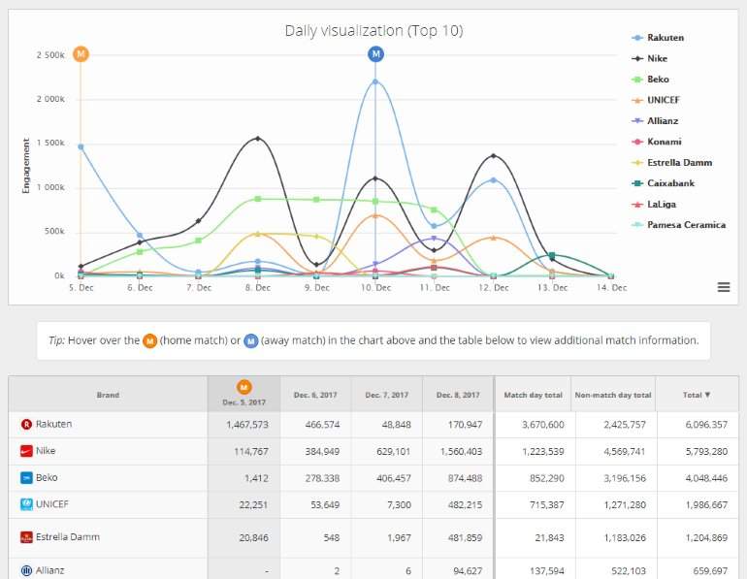Click Nike peak data point on 8. Dec
747x579 pixels.
[258, 139]
